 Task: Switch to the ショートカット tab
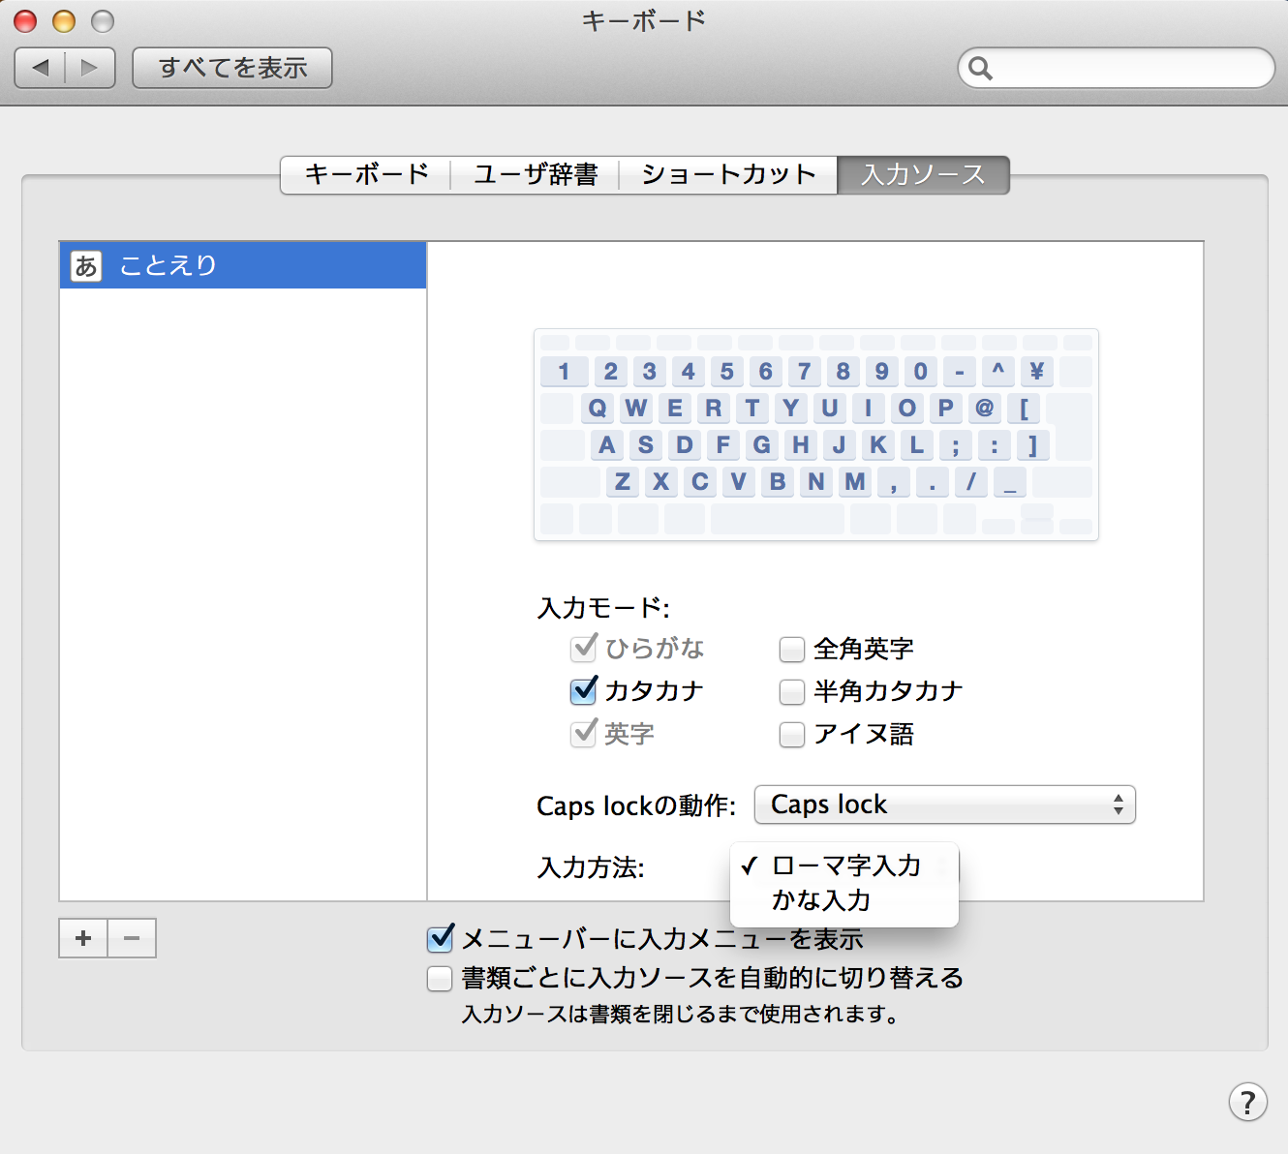(728, 175)
